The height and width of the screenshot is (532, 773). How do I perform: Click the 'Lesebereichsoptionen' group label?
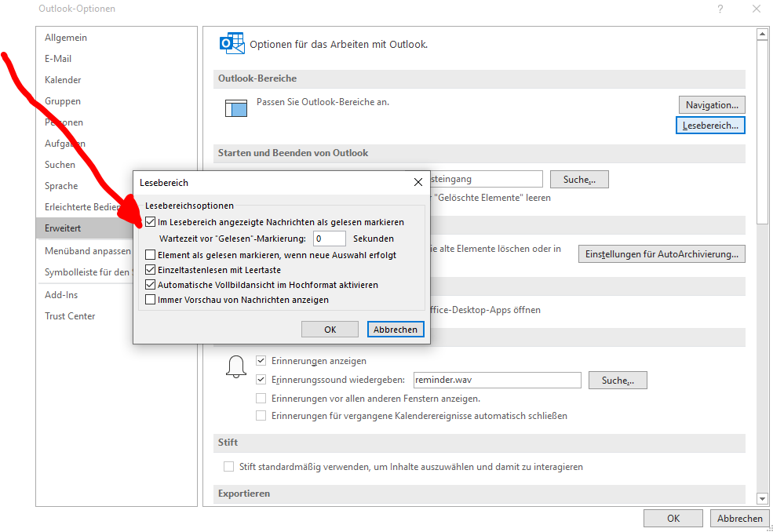point(189,206)
